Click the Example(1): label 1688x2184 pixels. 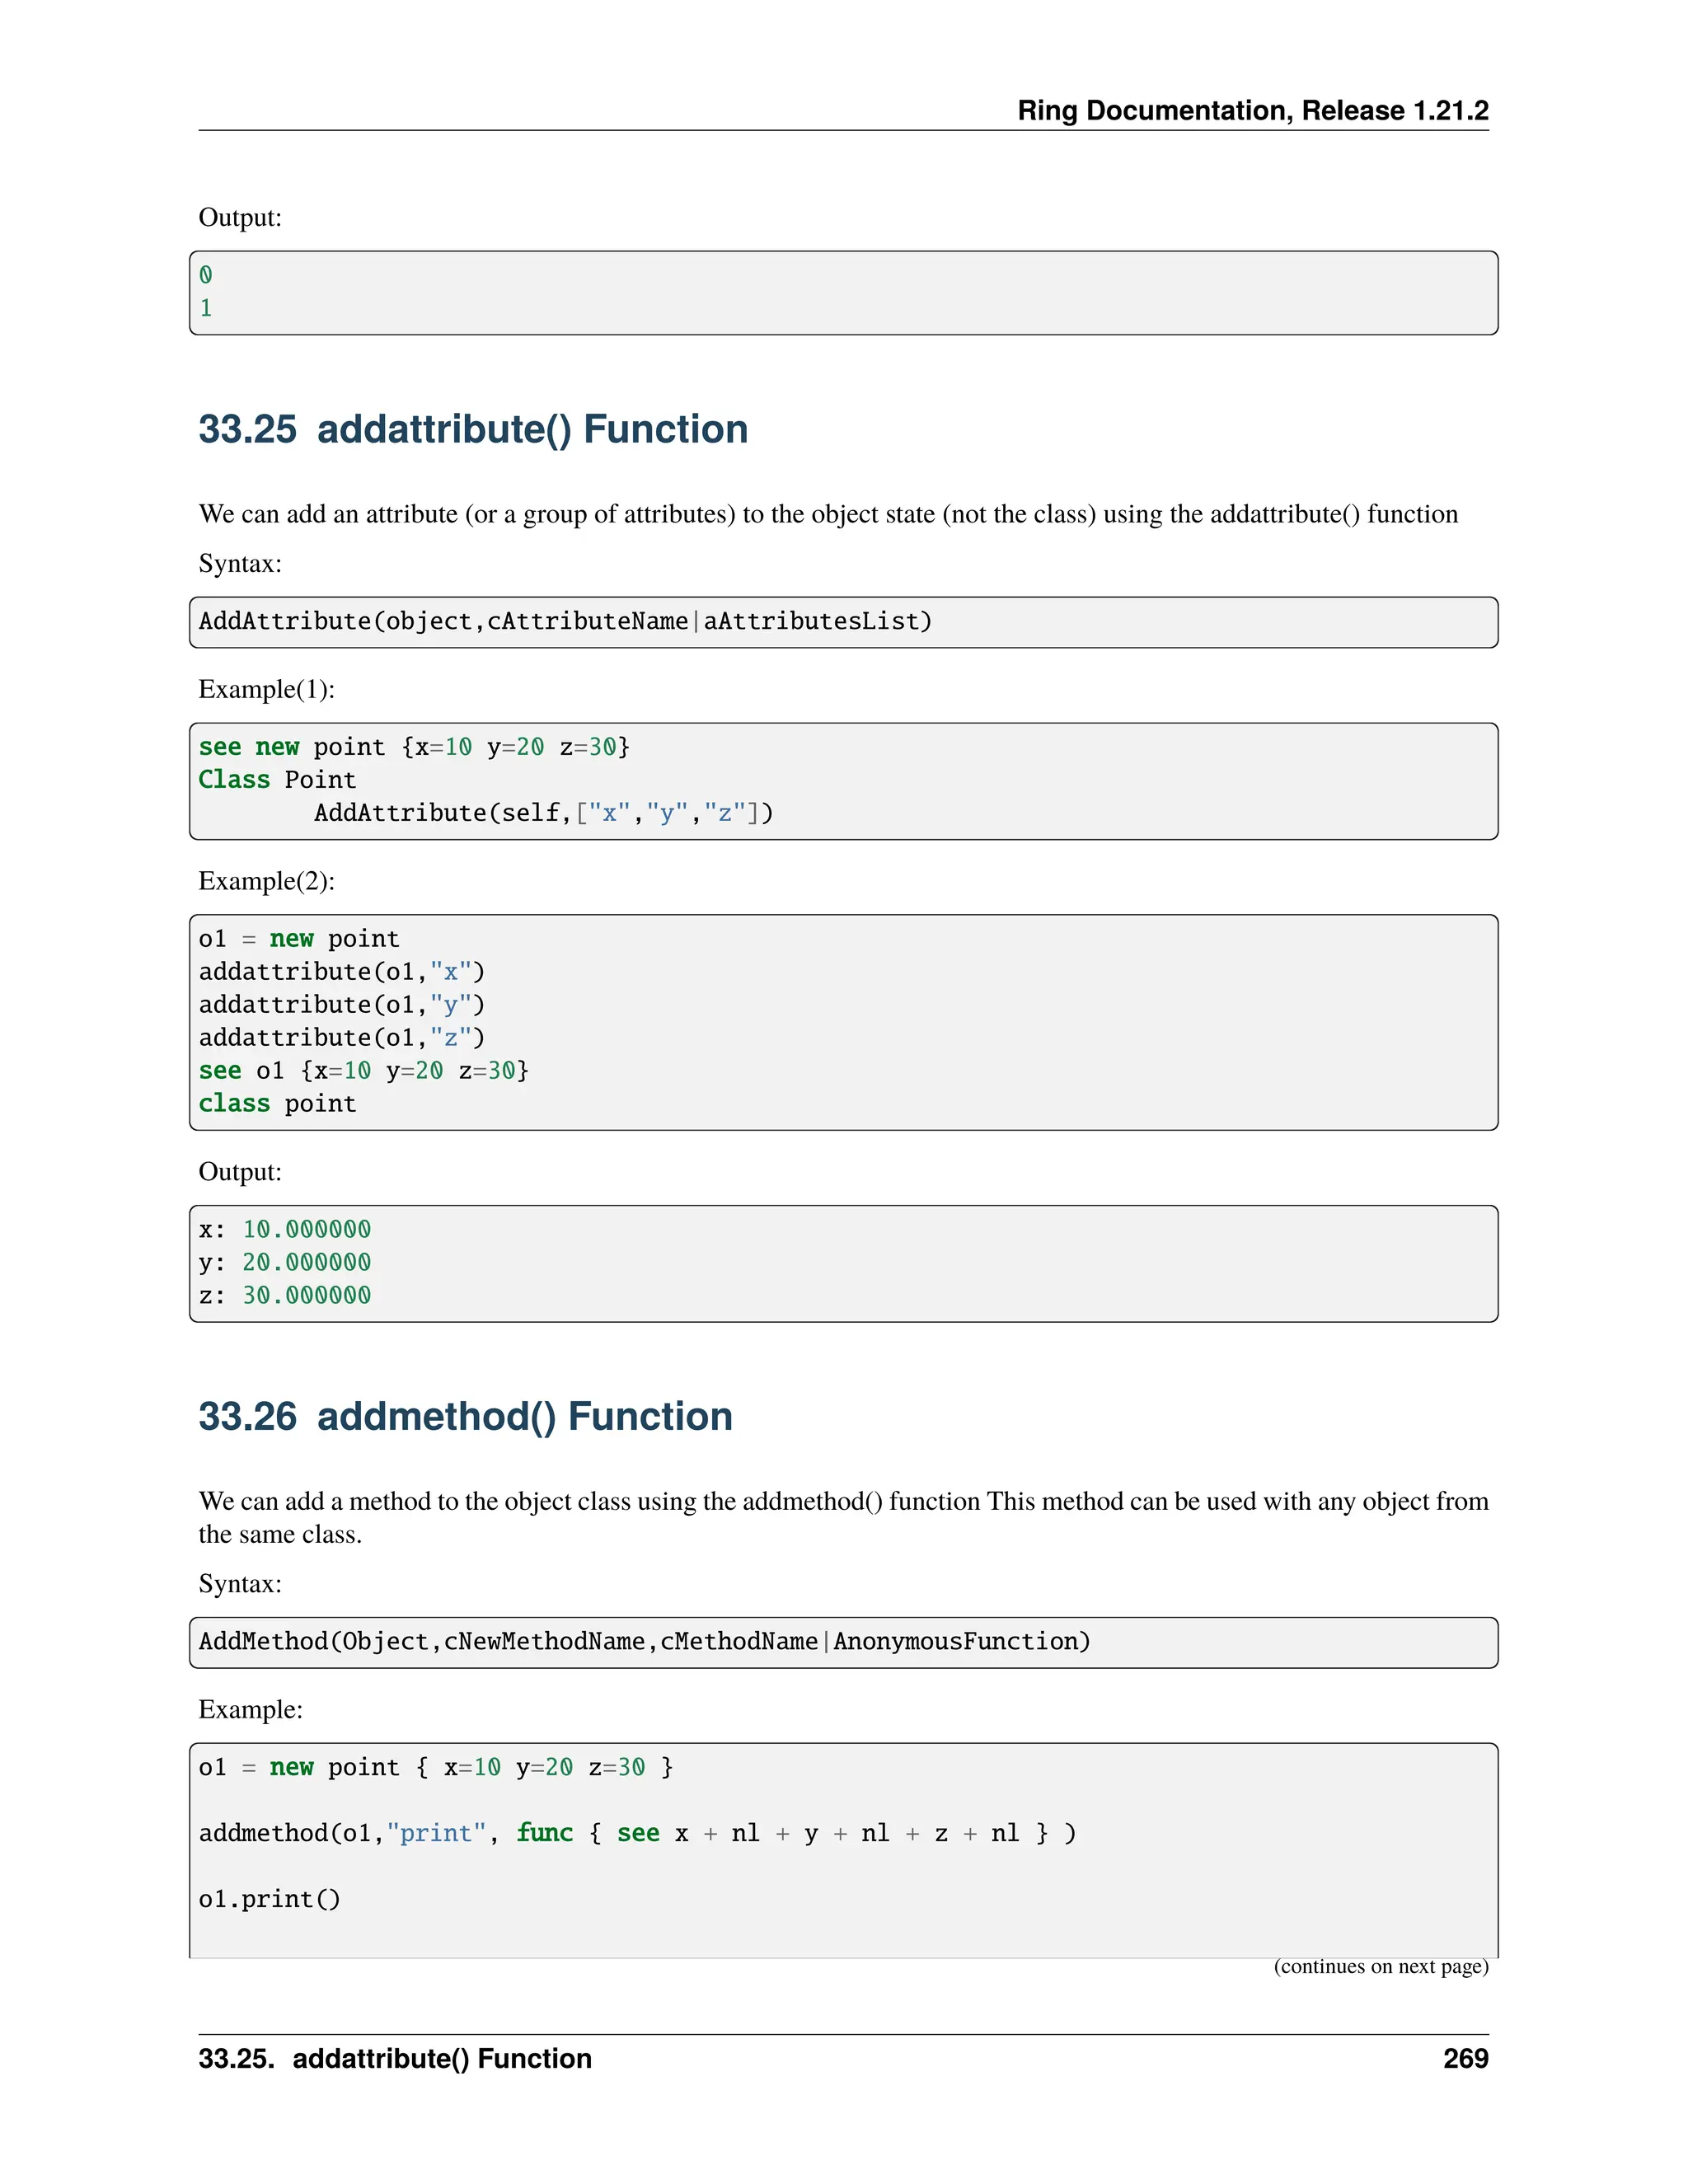[266, 689]
